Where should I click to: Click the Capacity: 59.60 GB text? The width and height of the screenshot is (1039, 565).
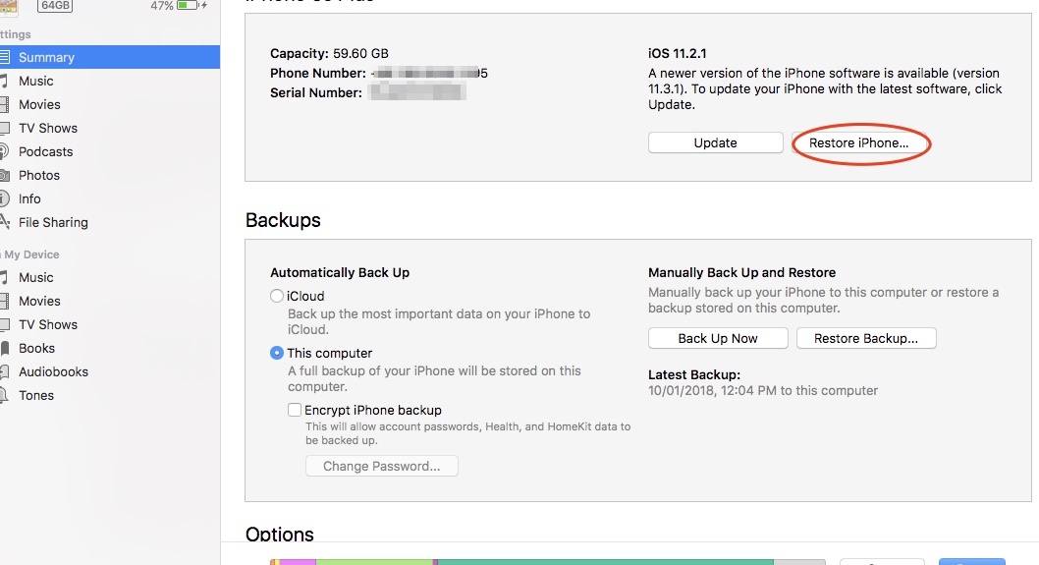click(329, 53)
